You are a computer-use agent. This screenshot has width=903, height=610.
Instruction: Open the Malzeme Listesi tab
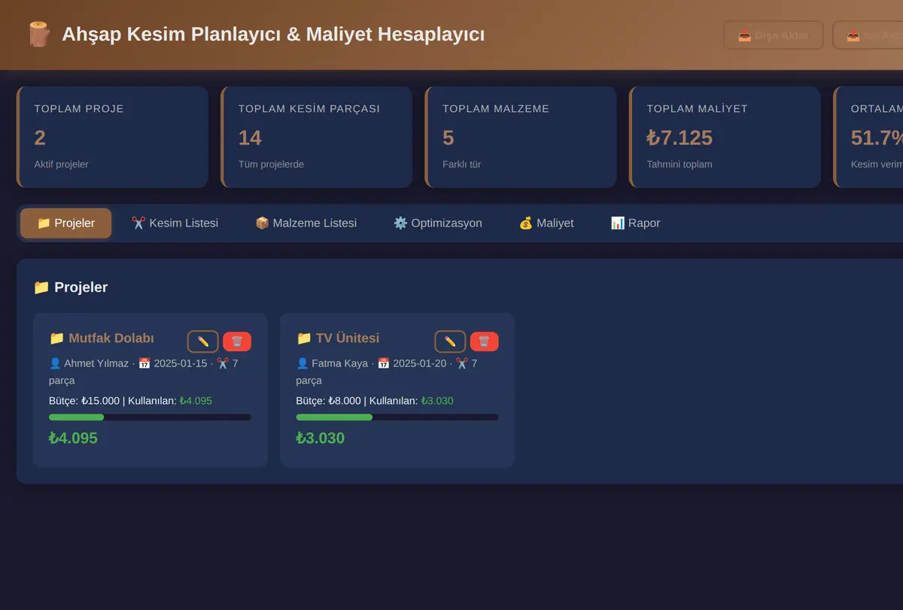306,223
